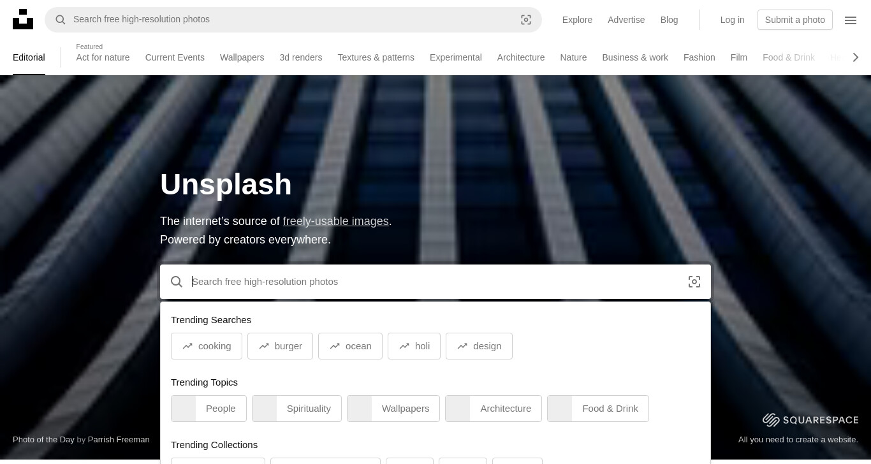Choose the Spirituality trending topic
Viewport: 871px width, 464px height.
tap(296, 409)
